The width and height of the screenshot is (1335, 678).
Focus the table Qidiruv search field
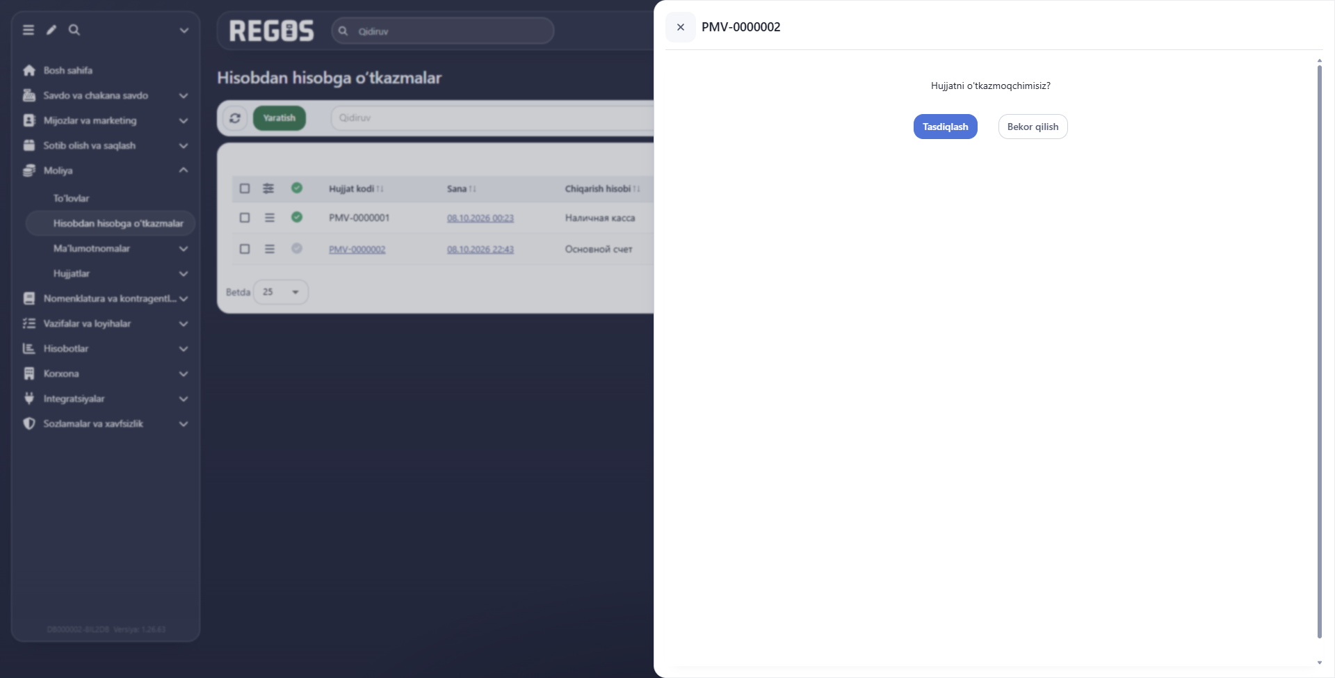(x=492, y=118)
